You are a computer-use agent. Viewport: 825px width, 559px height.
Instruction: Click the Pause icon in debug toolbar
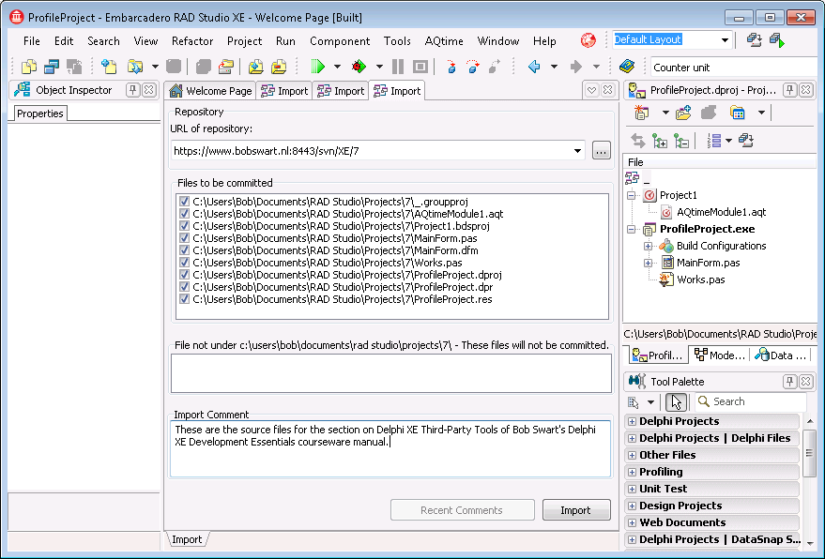[x=398, y=67]
